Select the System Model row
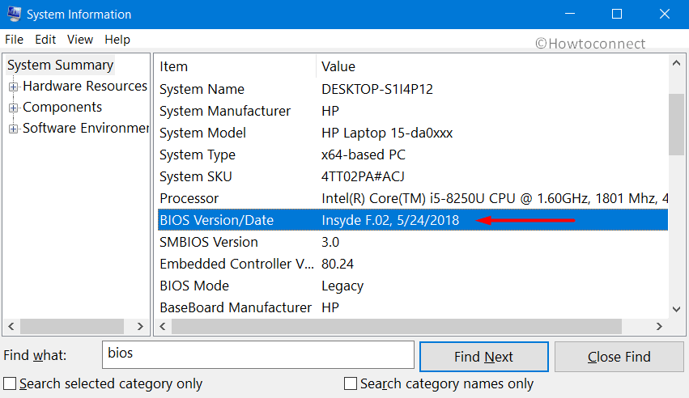Image resolution: width=689 pixels, height=398 pixels. click(413, 133)
